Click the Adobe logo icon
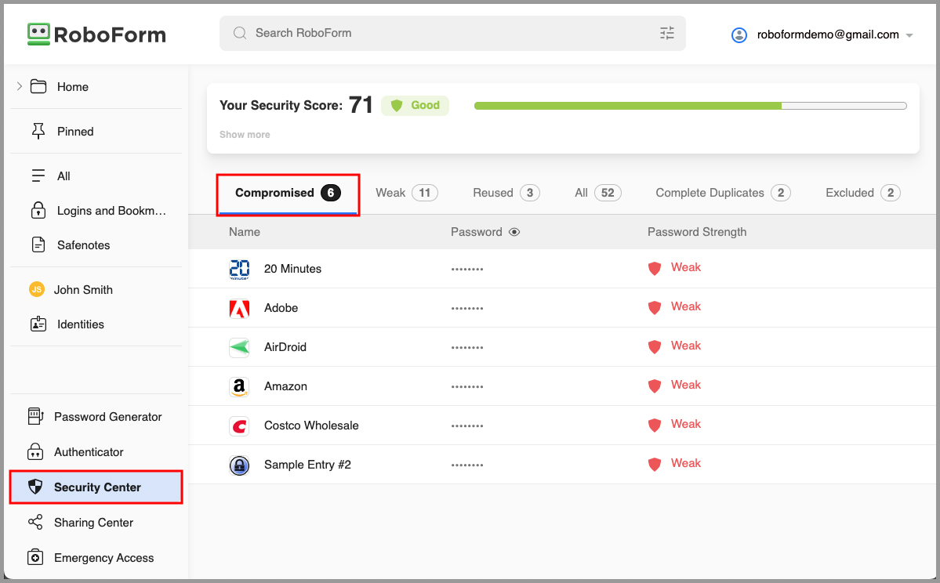 239,308
